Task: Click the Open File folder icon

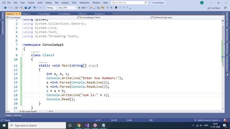Action: [x=22, y=8]
